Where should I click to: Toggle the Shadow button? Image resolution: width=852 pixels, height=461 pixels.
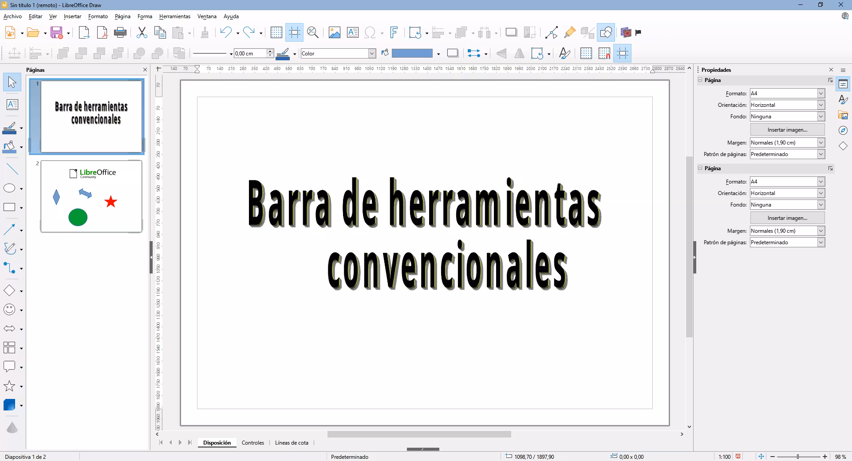coord(511,32)
